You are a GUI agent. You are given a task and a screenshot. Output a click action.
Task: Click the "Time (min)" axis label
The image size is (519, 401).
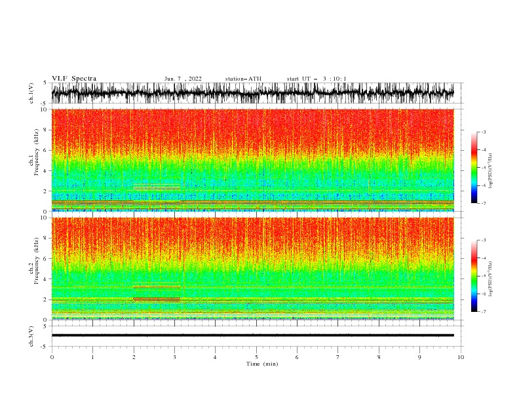click(x=262, y=364)
